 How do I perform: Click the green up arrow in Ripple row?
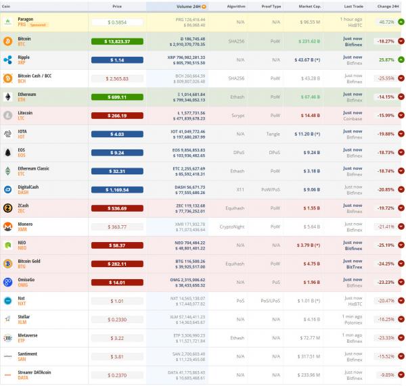[x=401, y=59]
